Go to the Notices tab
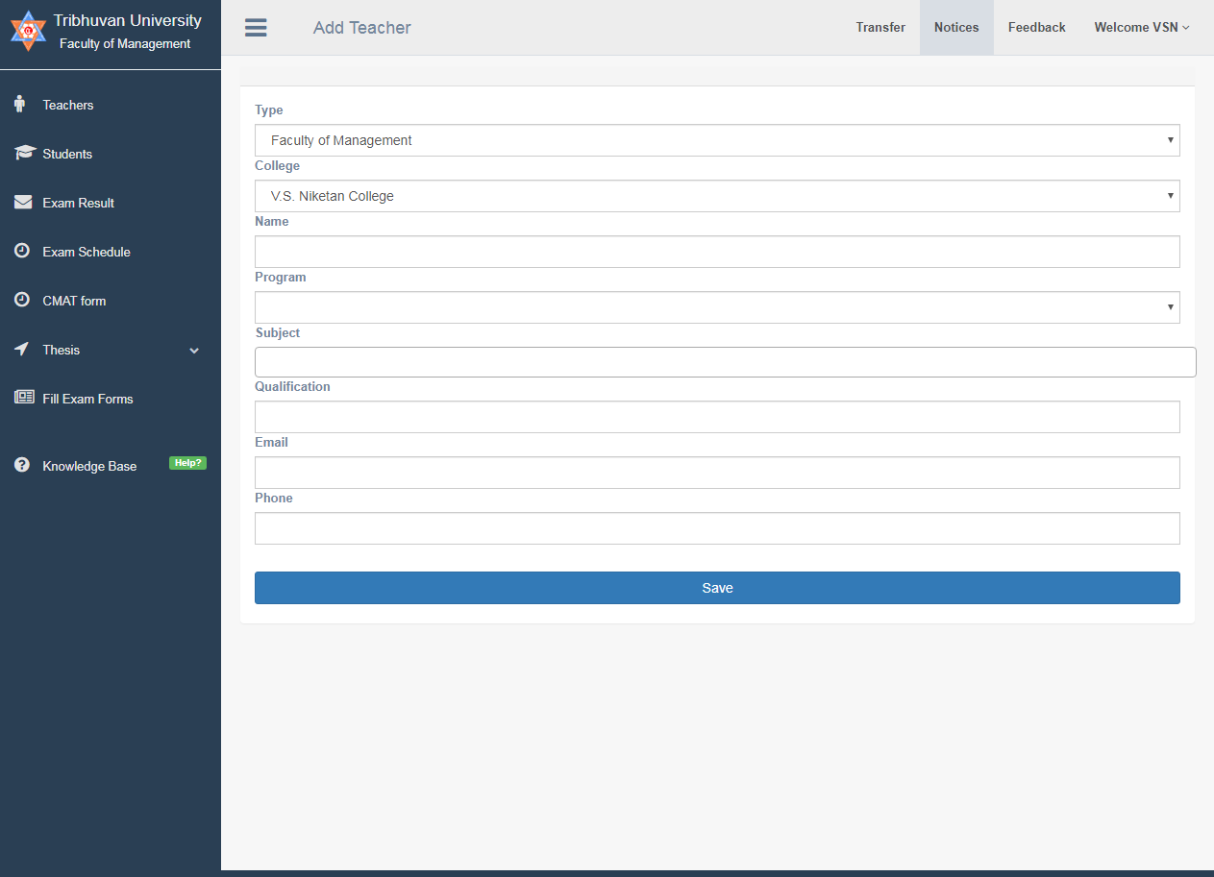1214x877 pixels. 956,28
